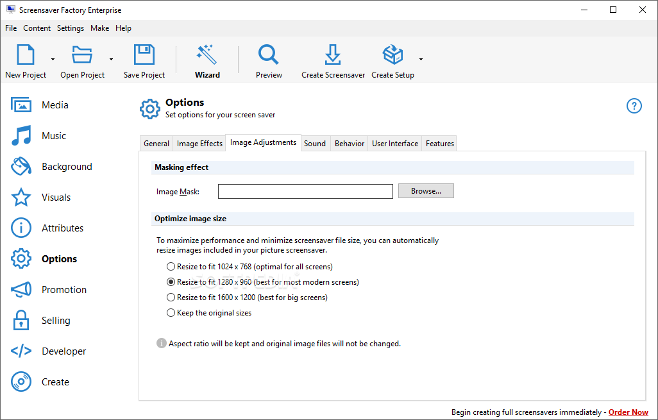Viewport: 658px width, 420px height.
Task: Open the File menu
Action: point(11,28)
